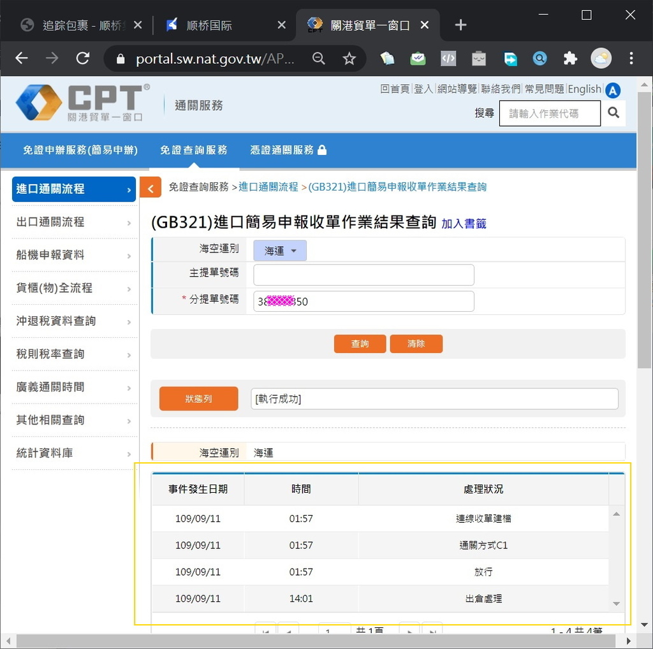
Task: Open the 海運 transport type dropdown
Action: (279, 250)
